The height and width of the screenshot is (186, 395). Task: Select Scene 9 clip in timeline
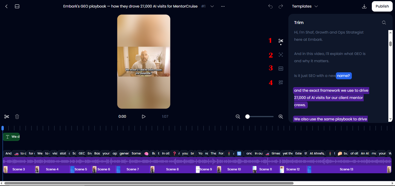pyautogui.click(x=206, y=169)
